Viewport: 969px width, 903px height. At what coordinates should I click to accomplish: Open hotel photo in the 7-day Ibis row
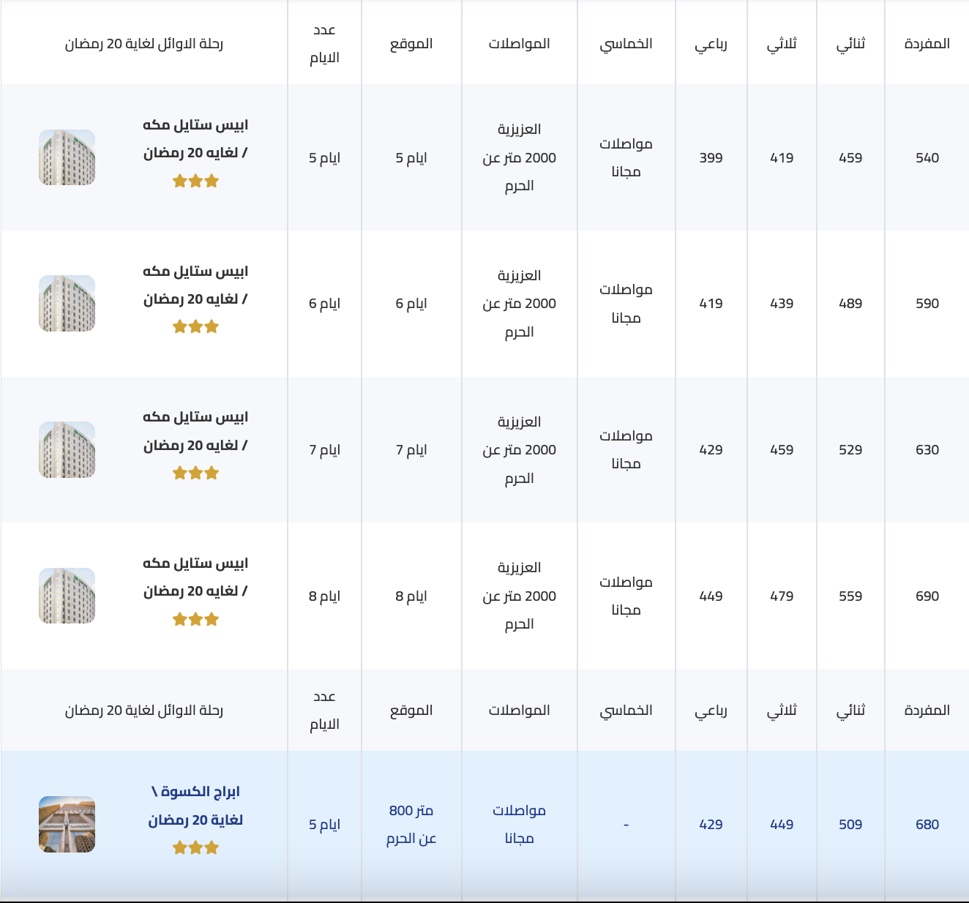(x=67, y=449)
